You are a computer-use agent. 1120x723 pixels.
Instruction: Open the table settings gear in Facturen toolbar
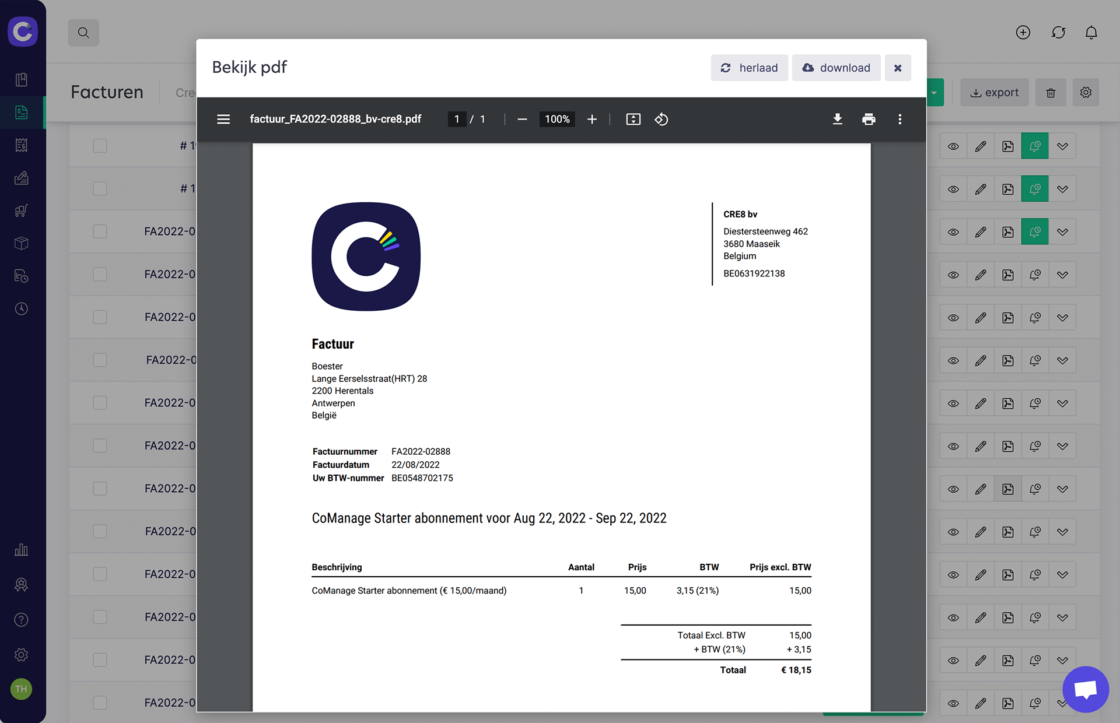1086,93
